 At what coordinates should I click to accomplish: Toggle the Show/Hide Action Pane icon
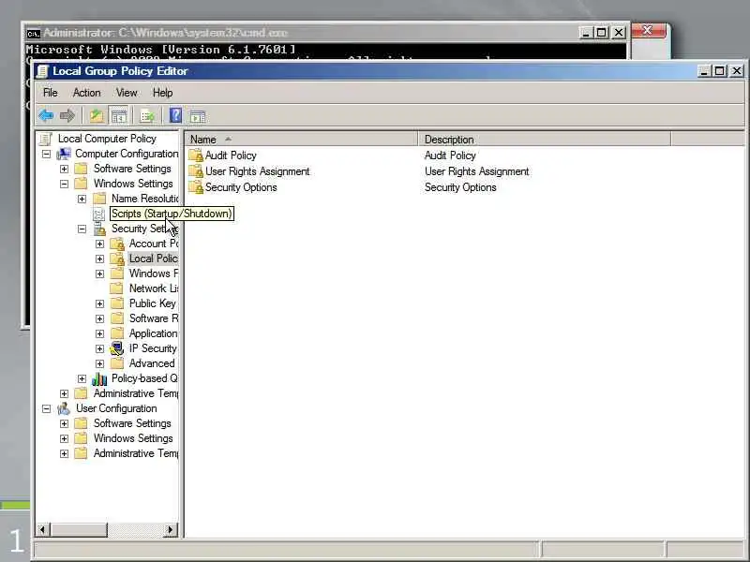pyautogui.click(x=197, y=116)
